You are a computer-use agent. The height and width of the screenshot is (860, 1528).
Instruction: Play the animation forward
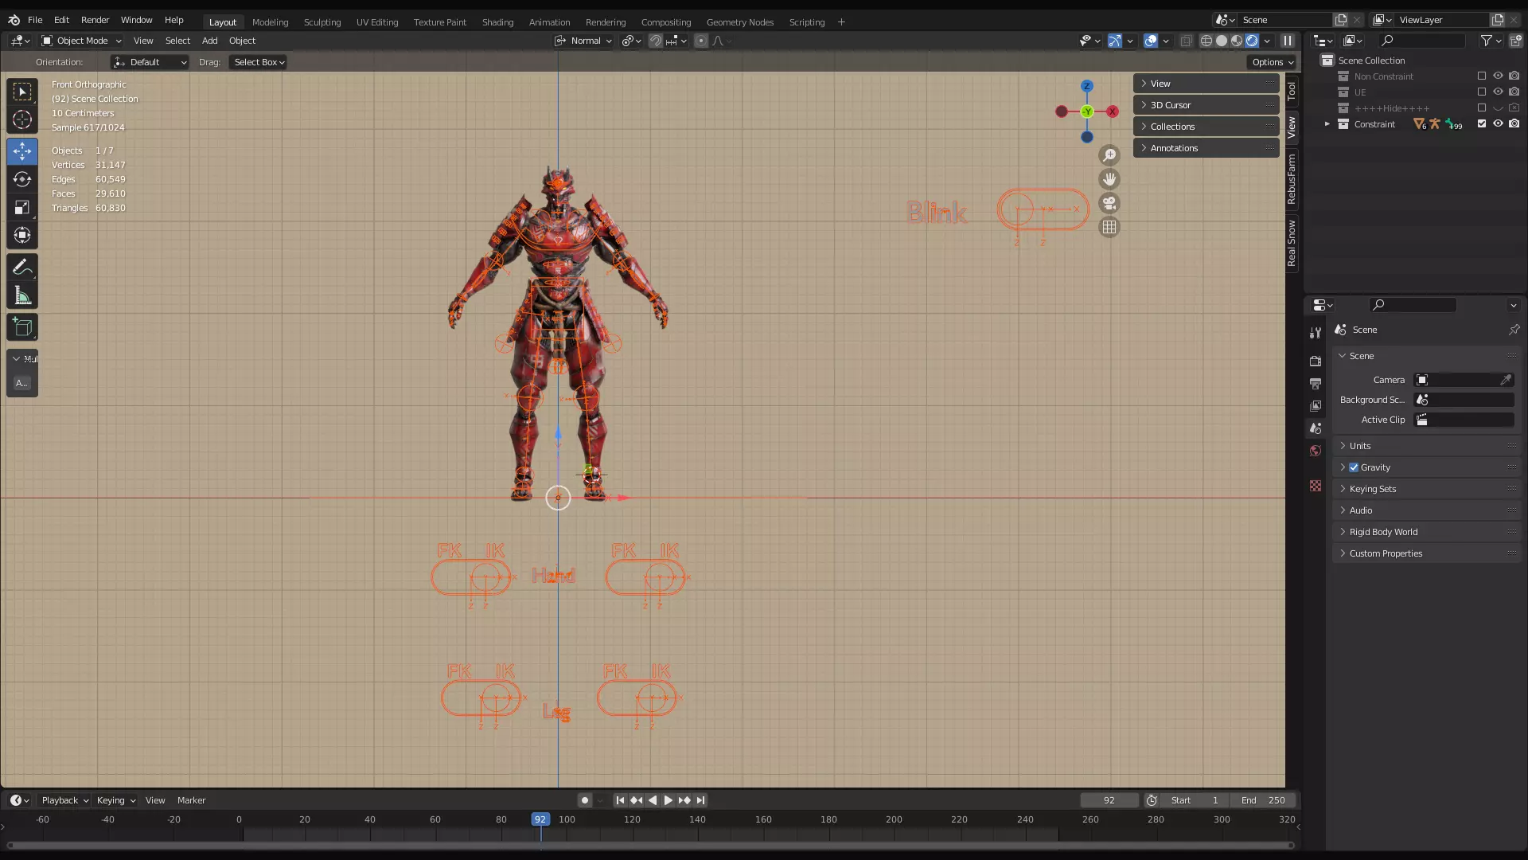(x=668, y=800)
